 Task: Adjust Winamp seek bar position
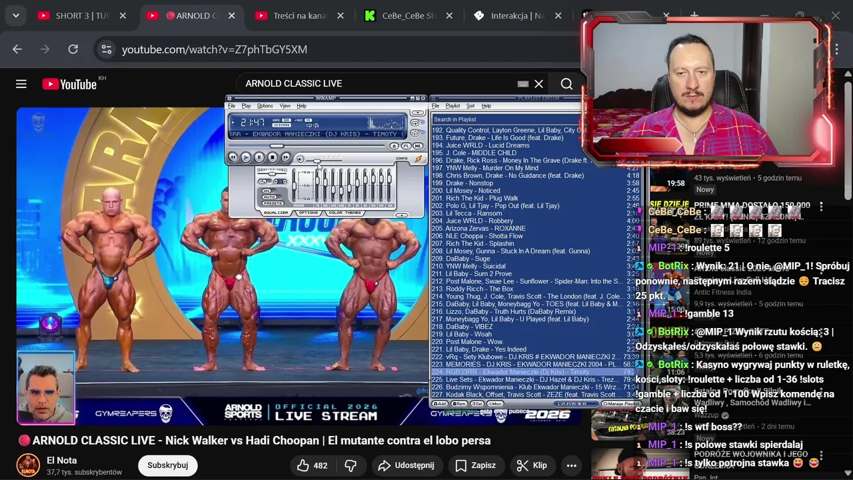307,146
